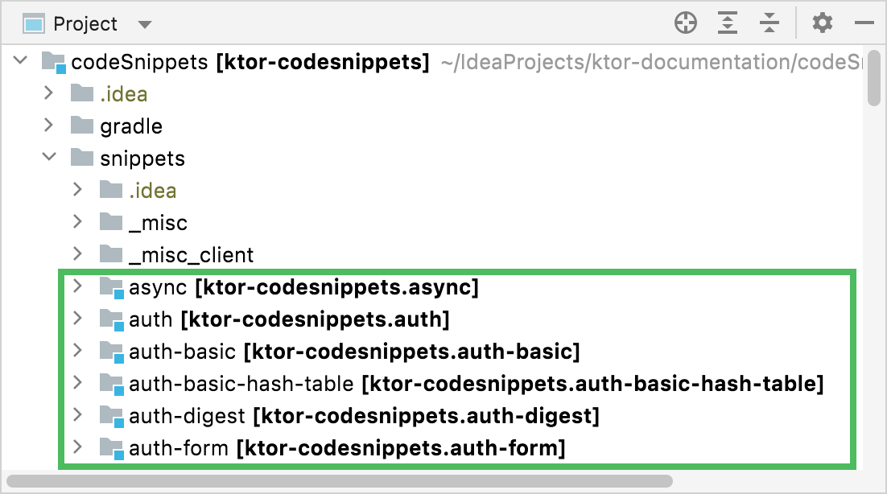Select opened file with crosshair icon
Viewport: 887px width, 494px height.
click(686, 23)
